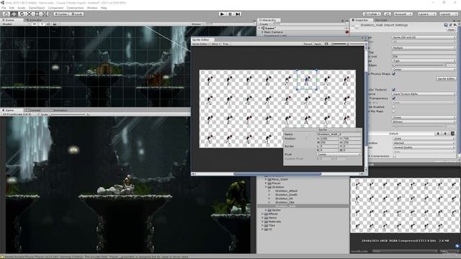Viewport: 461px width, 259px height.
Task: Open Texture Type dropdown (Sprite 2D and UI)
Action: tap(424, 37)
